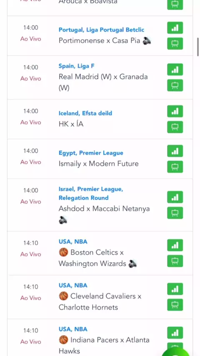The width and height of the screenshot is (200, 356).
Task: Select Boston Celtics x Washington Wizards match
Action: (x=97, y=258)
